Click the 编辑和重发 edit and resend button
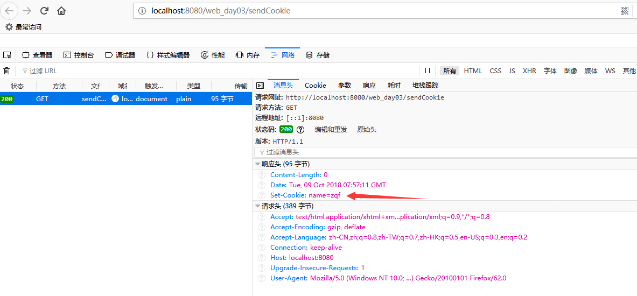 pos(331,130)
